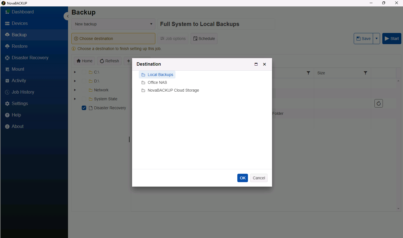Check the System State checkbox
The image size is (403, 238).
(84, 99)
